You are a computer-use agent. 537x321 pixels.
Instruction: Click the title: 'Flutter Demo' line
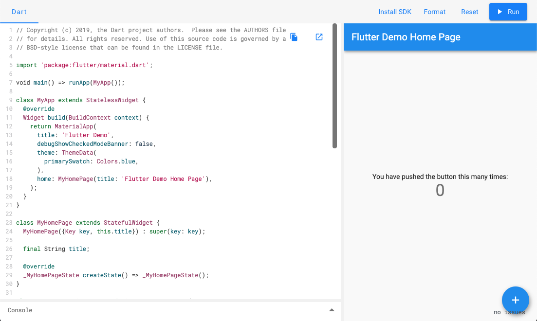click(75, 135)
